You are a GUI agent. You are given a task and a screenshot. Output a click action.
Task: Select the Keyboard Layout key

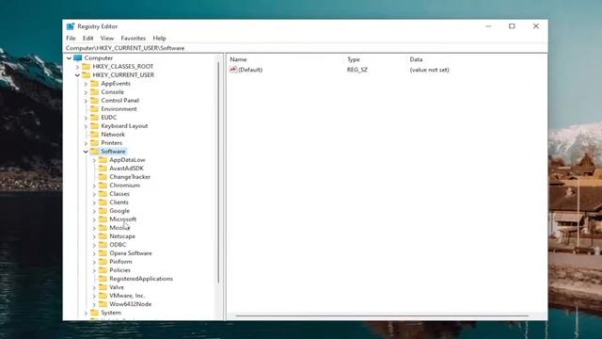[124, 125]
